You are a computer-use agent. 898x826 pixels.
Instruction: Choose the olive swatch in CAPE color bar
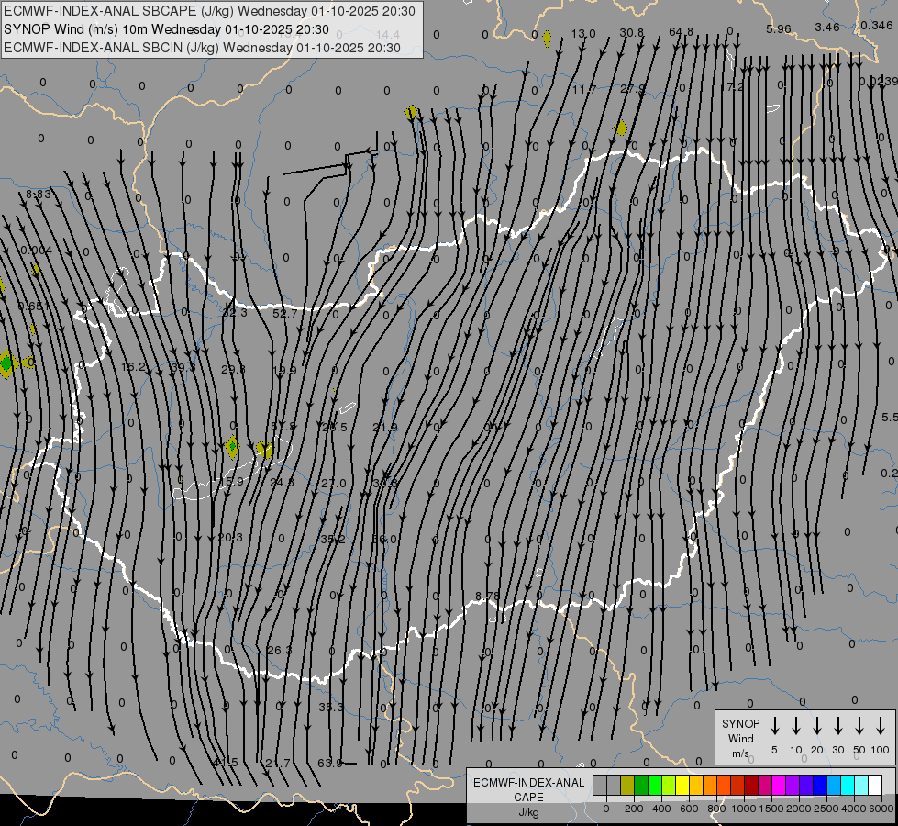(x=627, y=785)
